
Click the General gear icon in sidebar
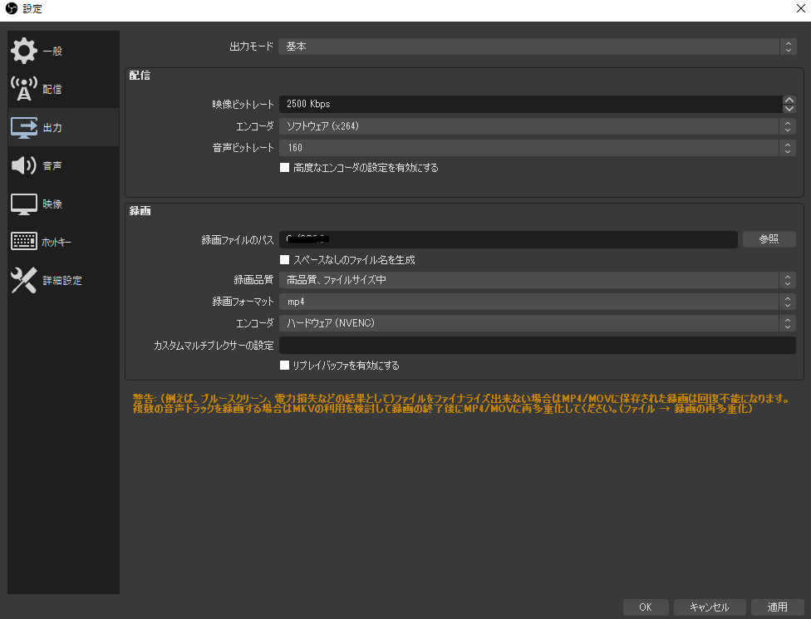click(x=24, y=51)
